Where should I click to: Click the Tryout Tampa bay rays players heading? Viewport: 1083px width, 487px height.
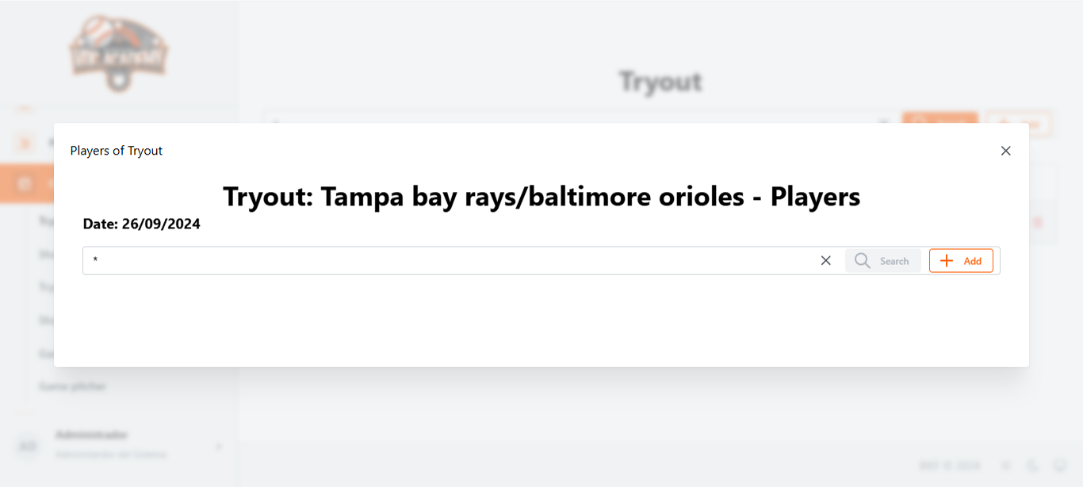click(x=541, y=196)
